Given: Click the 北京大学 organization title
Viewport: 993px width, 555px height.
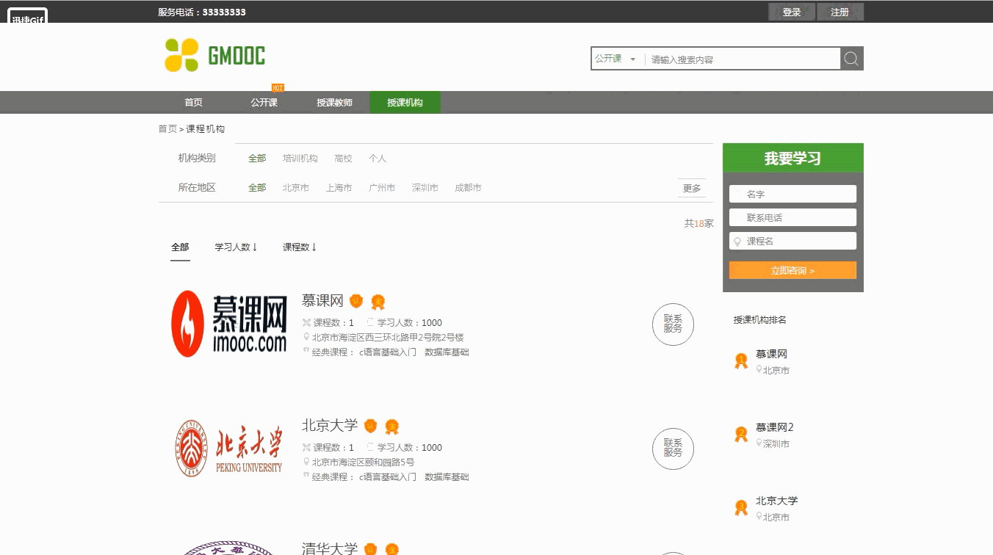Looking at the screenshot, I should coord(330,425).
